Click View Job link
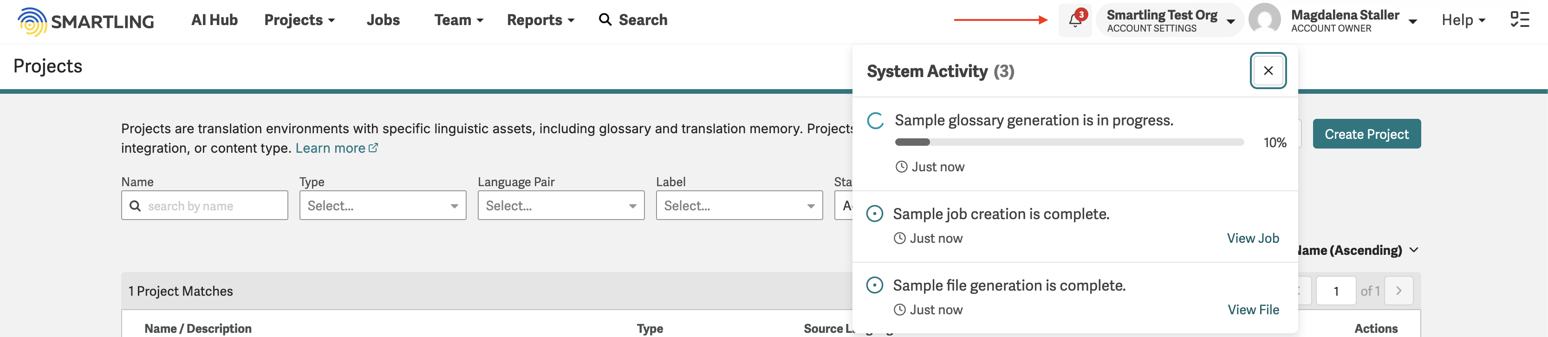The height and width of the screenshot is (337, 1548). (1253, 239)
